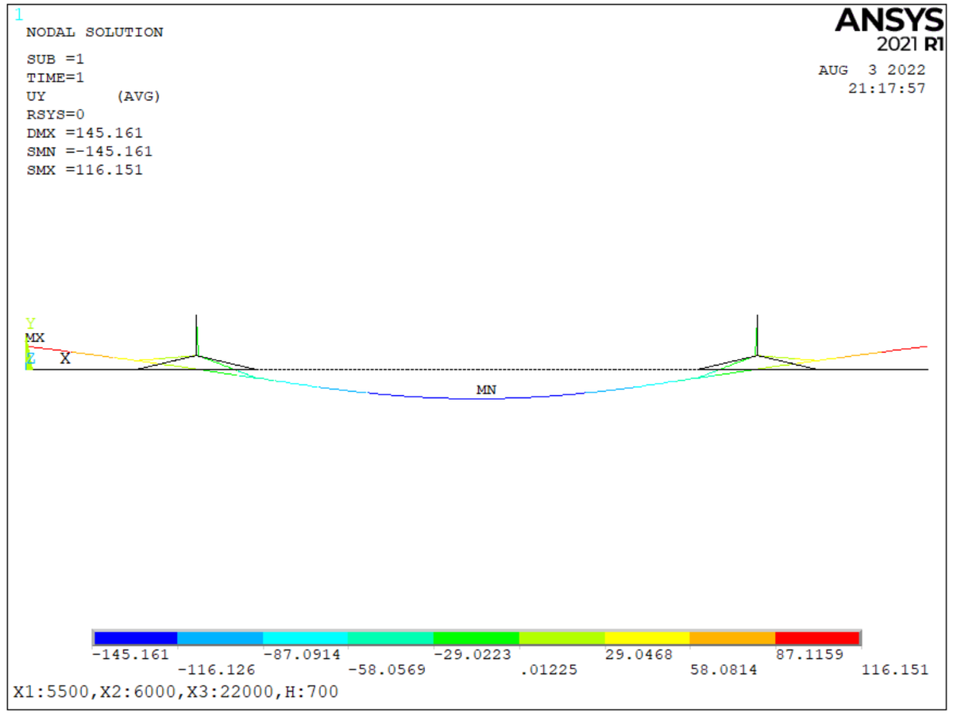The image size is (953, 713).
Task: Click the right support tower vertical post
Action: pos(757,335)
